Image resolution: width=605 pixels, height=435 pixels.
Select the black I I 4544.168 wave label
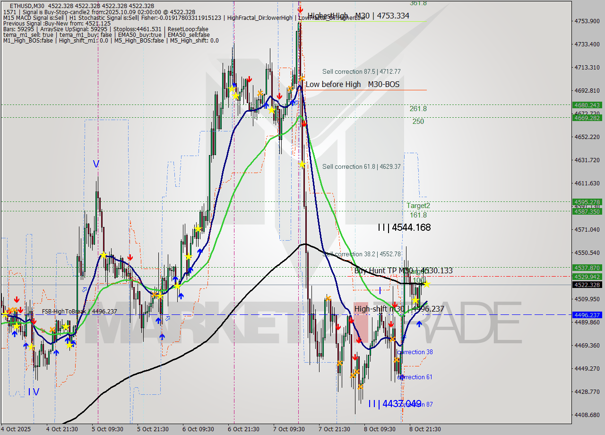404,227
